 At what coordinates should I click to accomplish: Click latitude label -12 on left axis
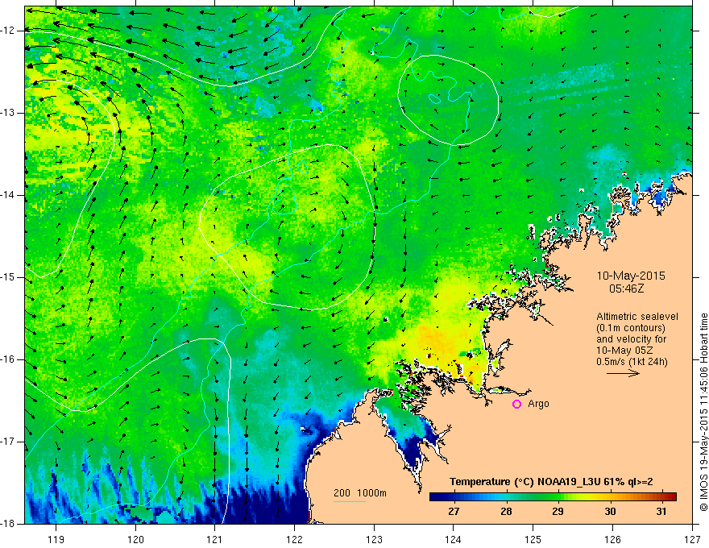click(x=8, y=31)
